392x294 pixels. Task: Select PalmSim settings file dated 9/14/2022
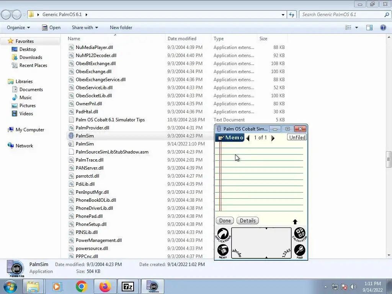click(x=85, y=144)
